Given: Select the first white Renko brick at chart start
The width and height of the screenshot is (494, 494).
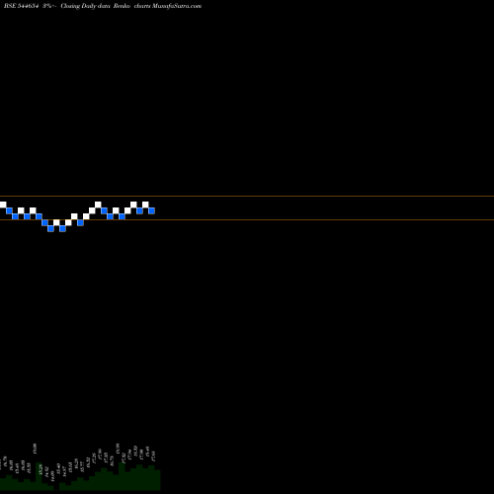Looking at the screenshot, I should [x=3, y=205].
